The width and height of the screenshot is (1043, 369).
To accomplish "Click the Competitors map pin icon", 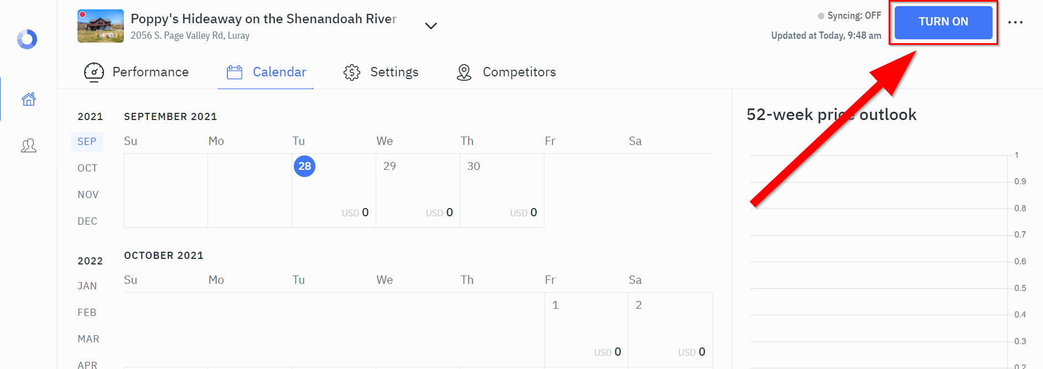I will point(464,72).
